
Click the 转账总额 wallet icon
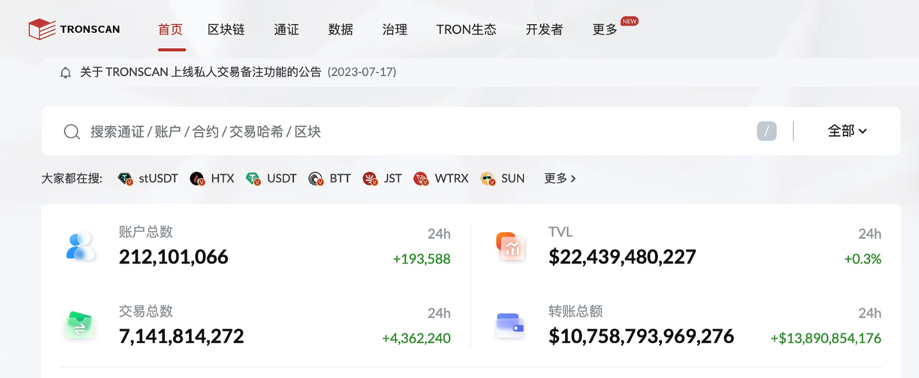click(510, 325)
